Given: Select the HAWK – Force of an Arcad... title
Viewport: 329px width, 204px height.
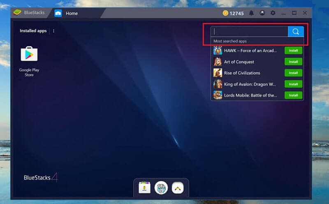Looking at the screenshot, I should [250, 51].
